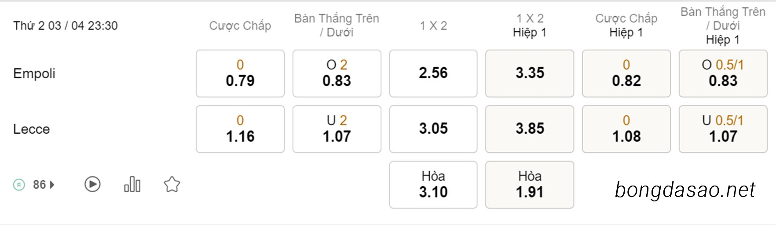Open the live stream play icon
Screen dimensions: 776x226
coord(92,184)
